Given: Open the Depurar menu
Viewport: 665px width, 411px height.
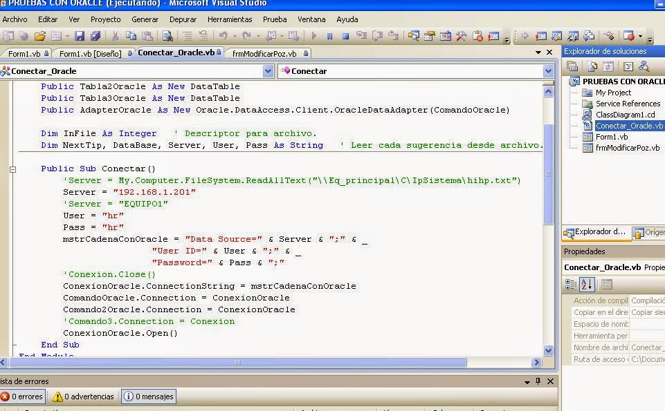Looking at the screenshot, I should click(183, 19).
